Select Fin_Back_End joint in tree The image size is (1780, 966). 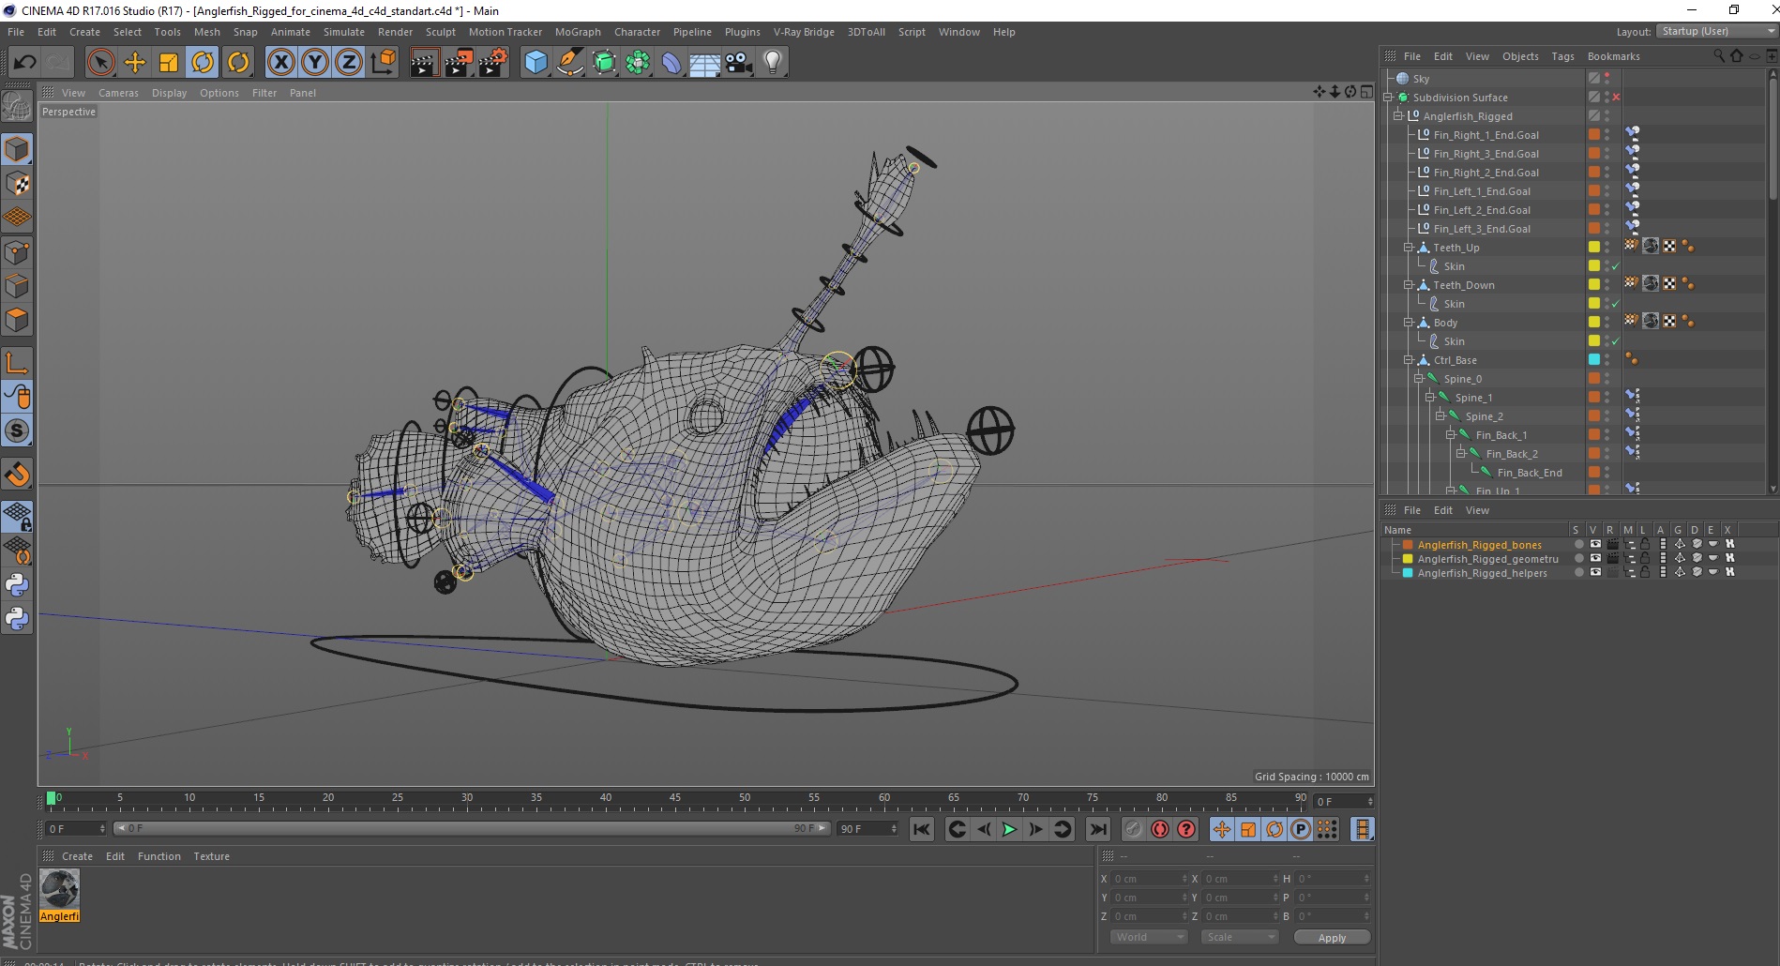[1529, 473]
